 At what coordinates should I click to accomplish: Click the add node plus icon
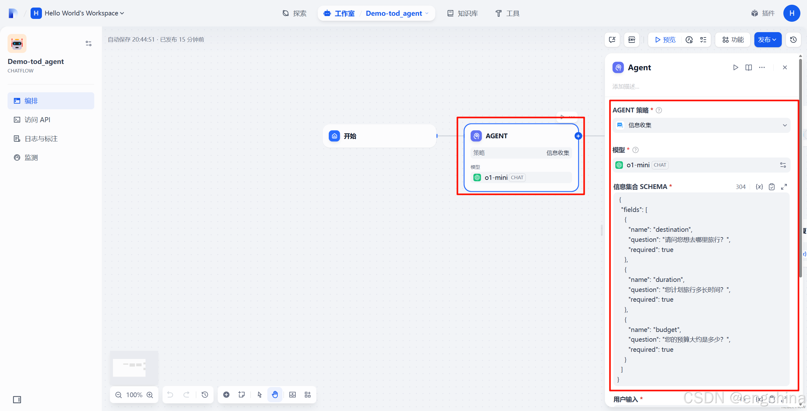click(226, 395)
